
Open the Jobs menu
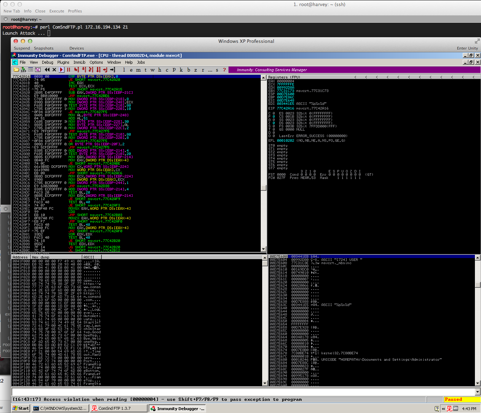141,62
